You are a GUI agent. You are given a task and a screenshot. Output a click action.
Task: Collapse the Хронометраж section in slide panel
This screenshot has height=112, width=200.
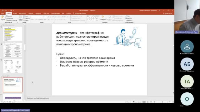(x=2, y=76)
